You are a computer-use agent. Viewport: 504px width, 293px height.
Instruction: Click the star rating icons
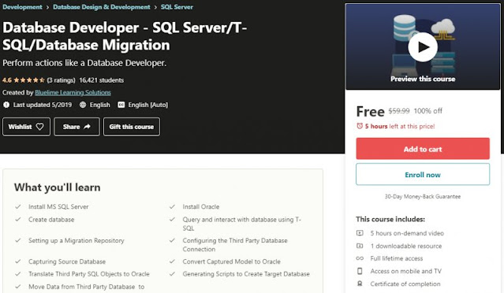[29, 80]
